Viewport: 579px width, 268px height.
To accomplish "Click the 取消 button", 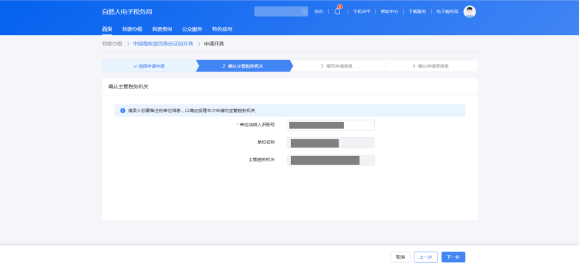I will (x=400, y=257).
